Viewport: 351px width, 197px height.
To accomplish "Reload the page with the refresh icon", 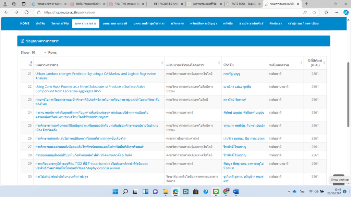I will pyautogui.click(x=27, y=12).
